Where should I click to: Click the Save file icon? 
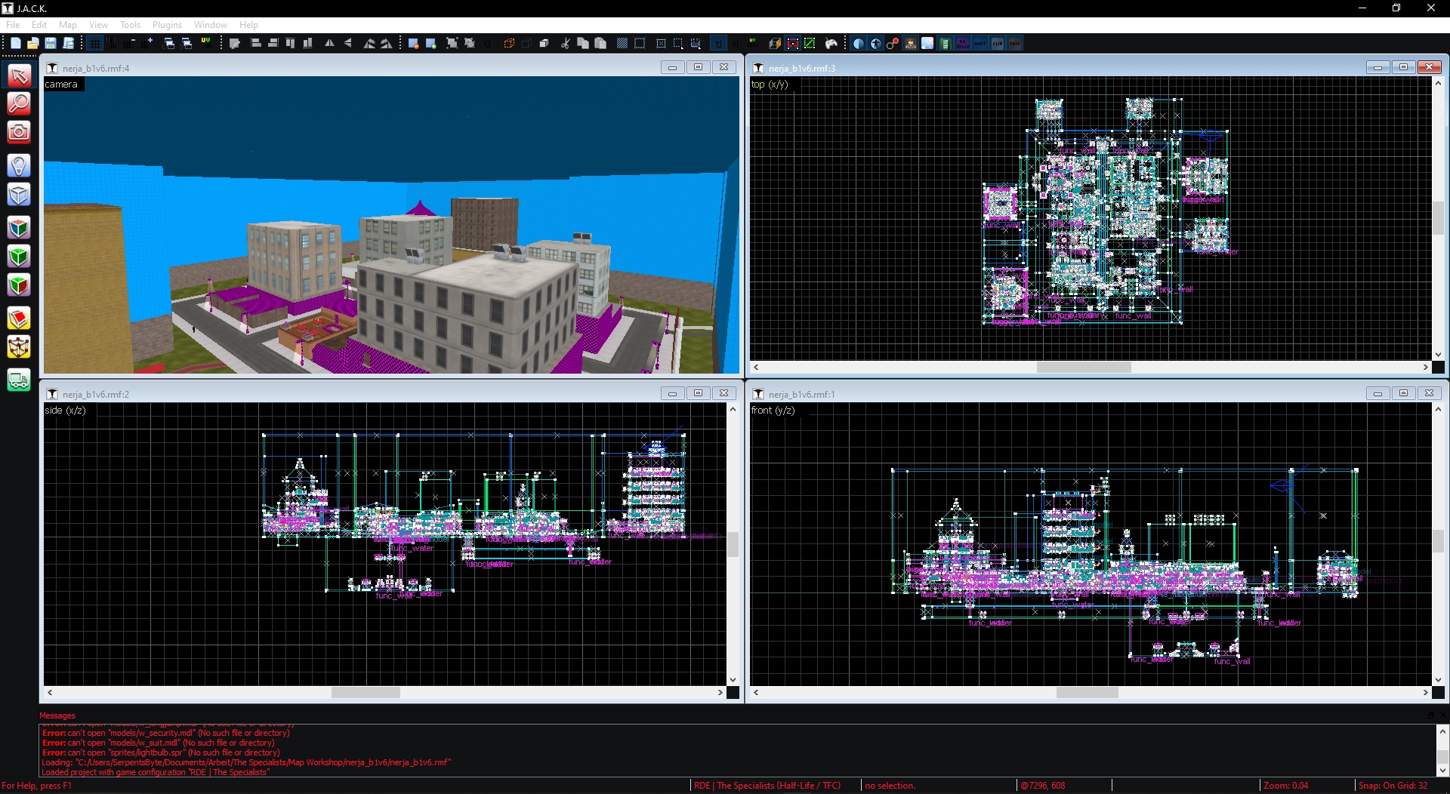[x=51, y=44]
